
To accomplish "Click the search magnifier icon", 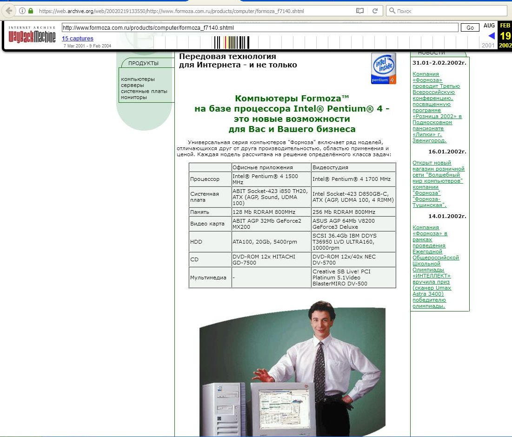I will coord(392,11).
